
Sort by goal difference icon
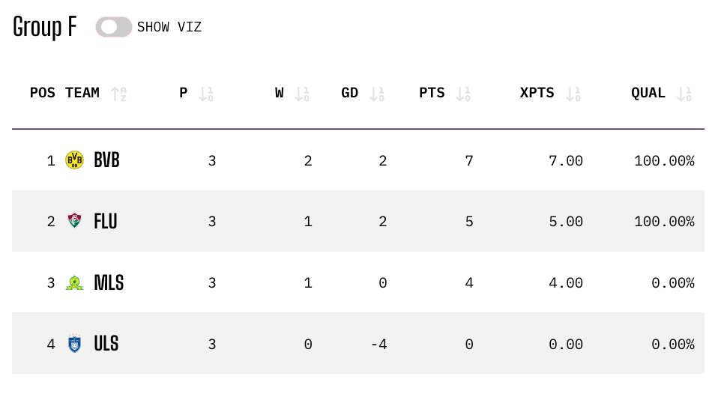coord(376,94)
